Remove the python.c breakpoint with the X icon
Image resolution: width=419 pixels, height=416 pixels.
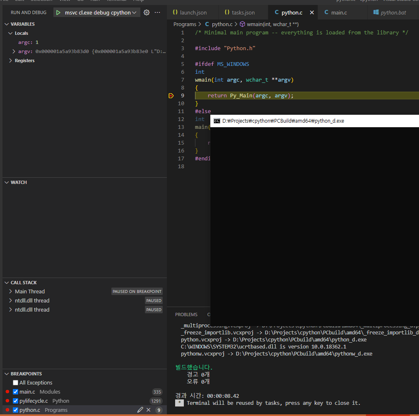point(148,410)
